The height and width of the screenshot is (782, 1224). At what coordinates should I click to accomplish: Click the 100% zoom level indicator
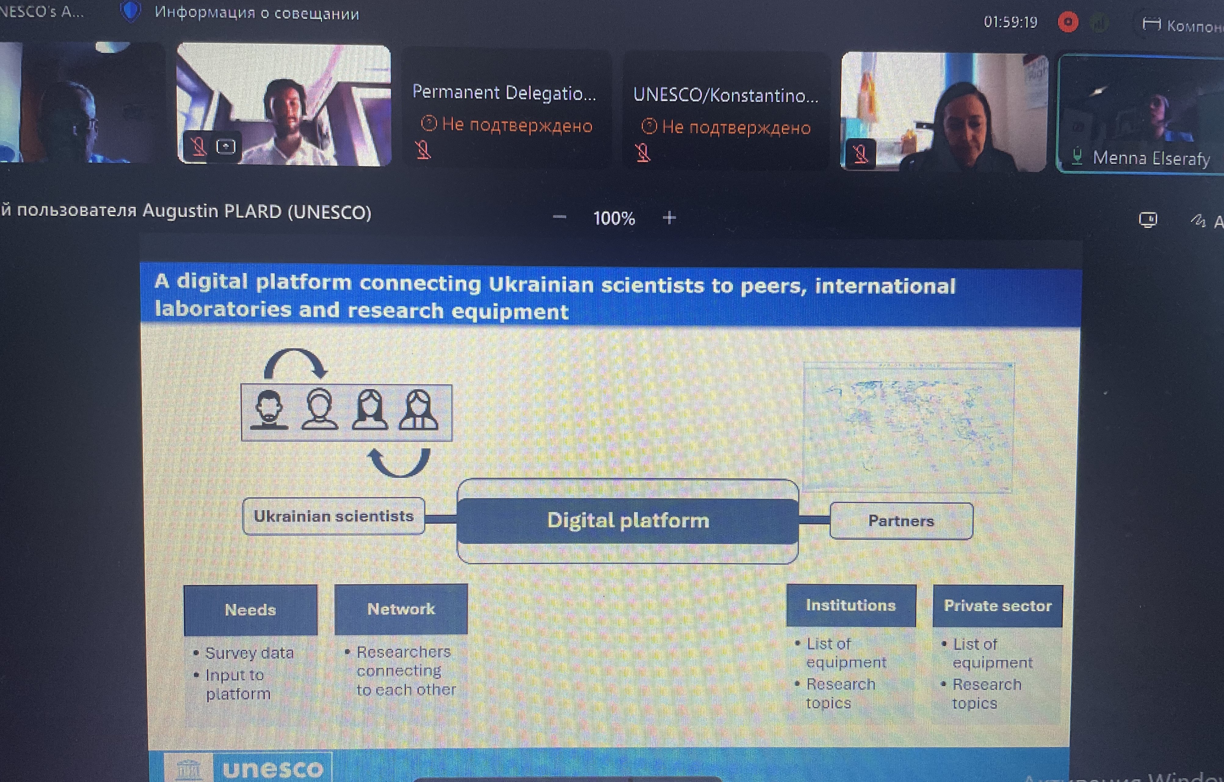614,219
